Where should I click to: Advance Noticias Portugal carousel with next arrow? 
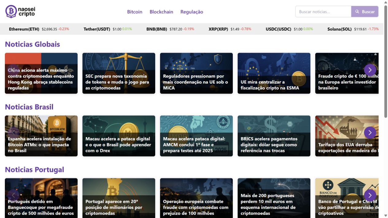(370, 195)
